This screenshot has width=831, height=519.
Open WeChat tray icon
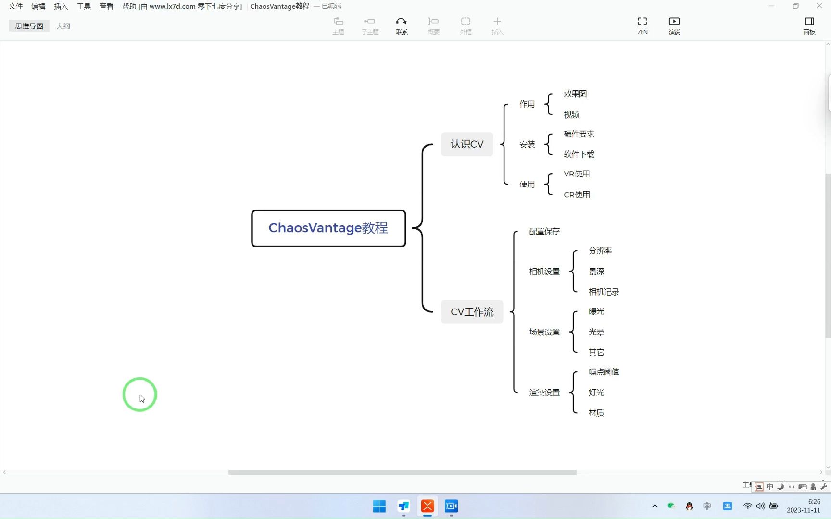click(x=671, y=506)
